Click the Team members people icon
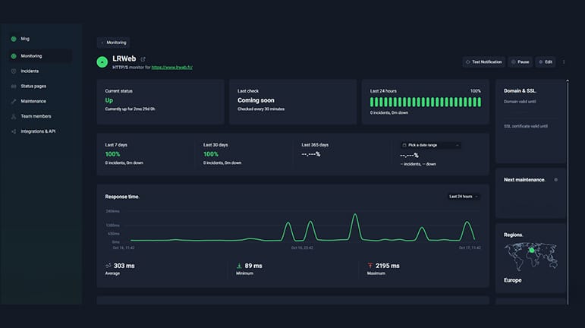This screenshot has width=585, height=328. (x=14, y=116)
